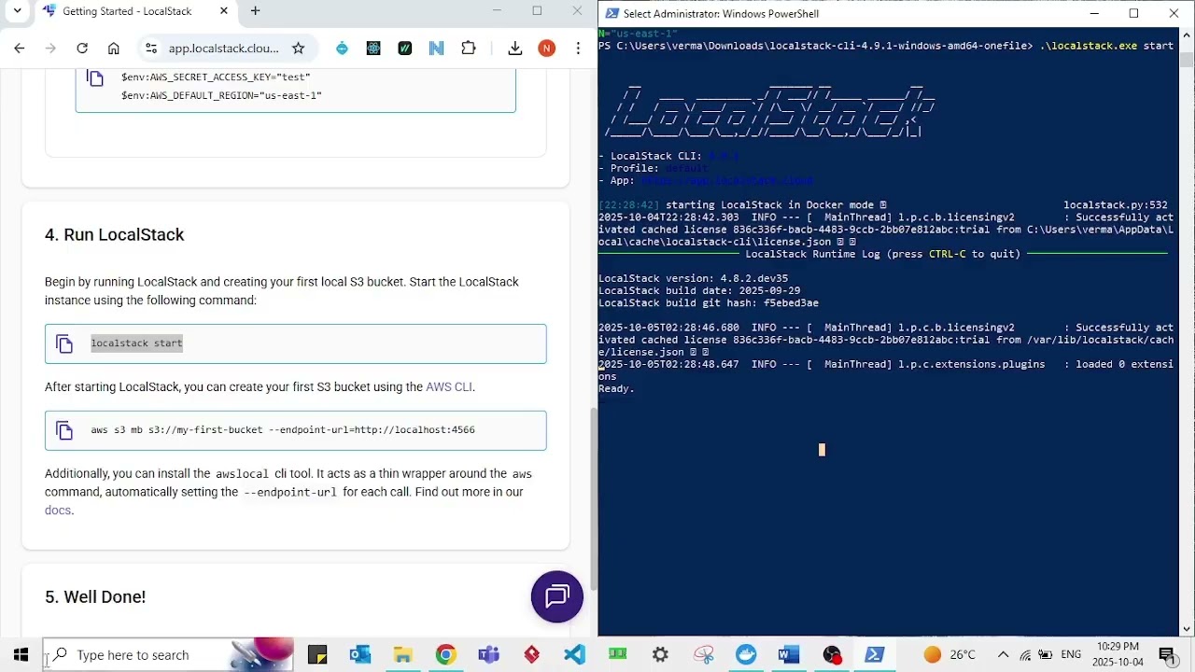Open the Chrome profile avatar N

[x=547, y=49]
